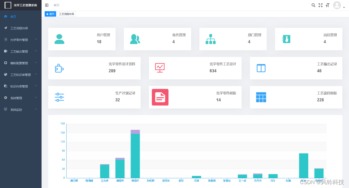Click the 模板配置管理 sidebar icon

point(5,63)
